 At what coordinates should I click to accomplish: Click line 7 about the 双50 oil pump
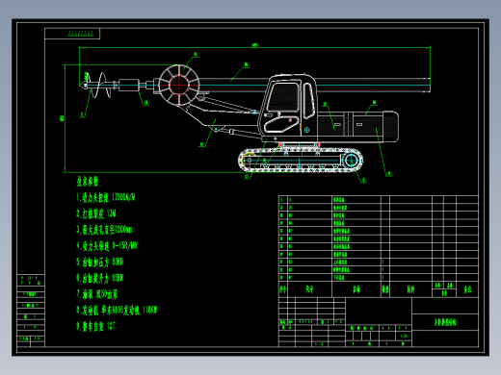pos(97,294)
